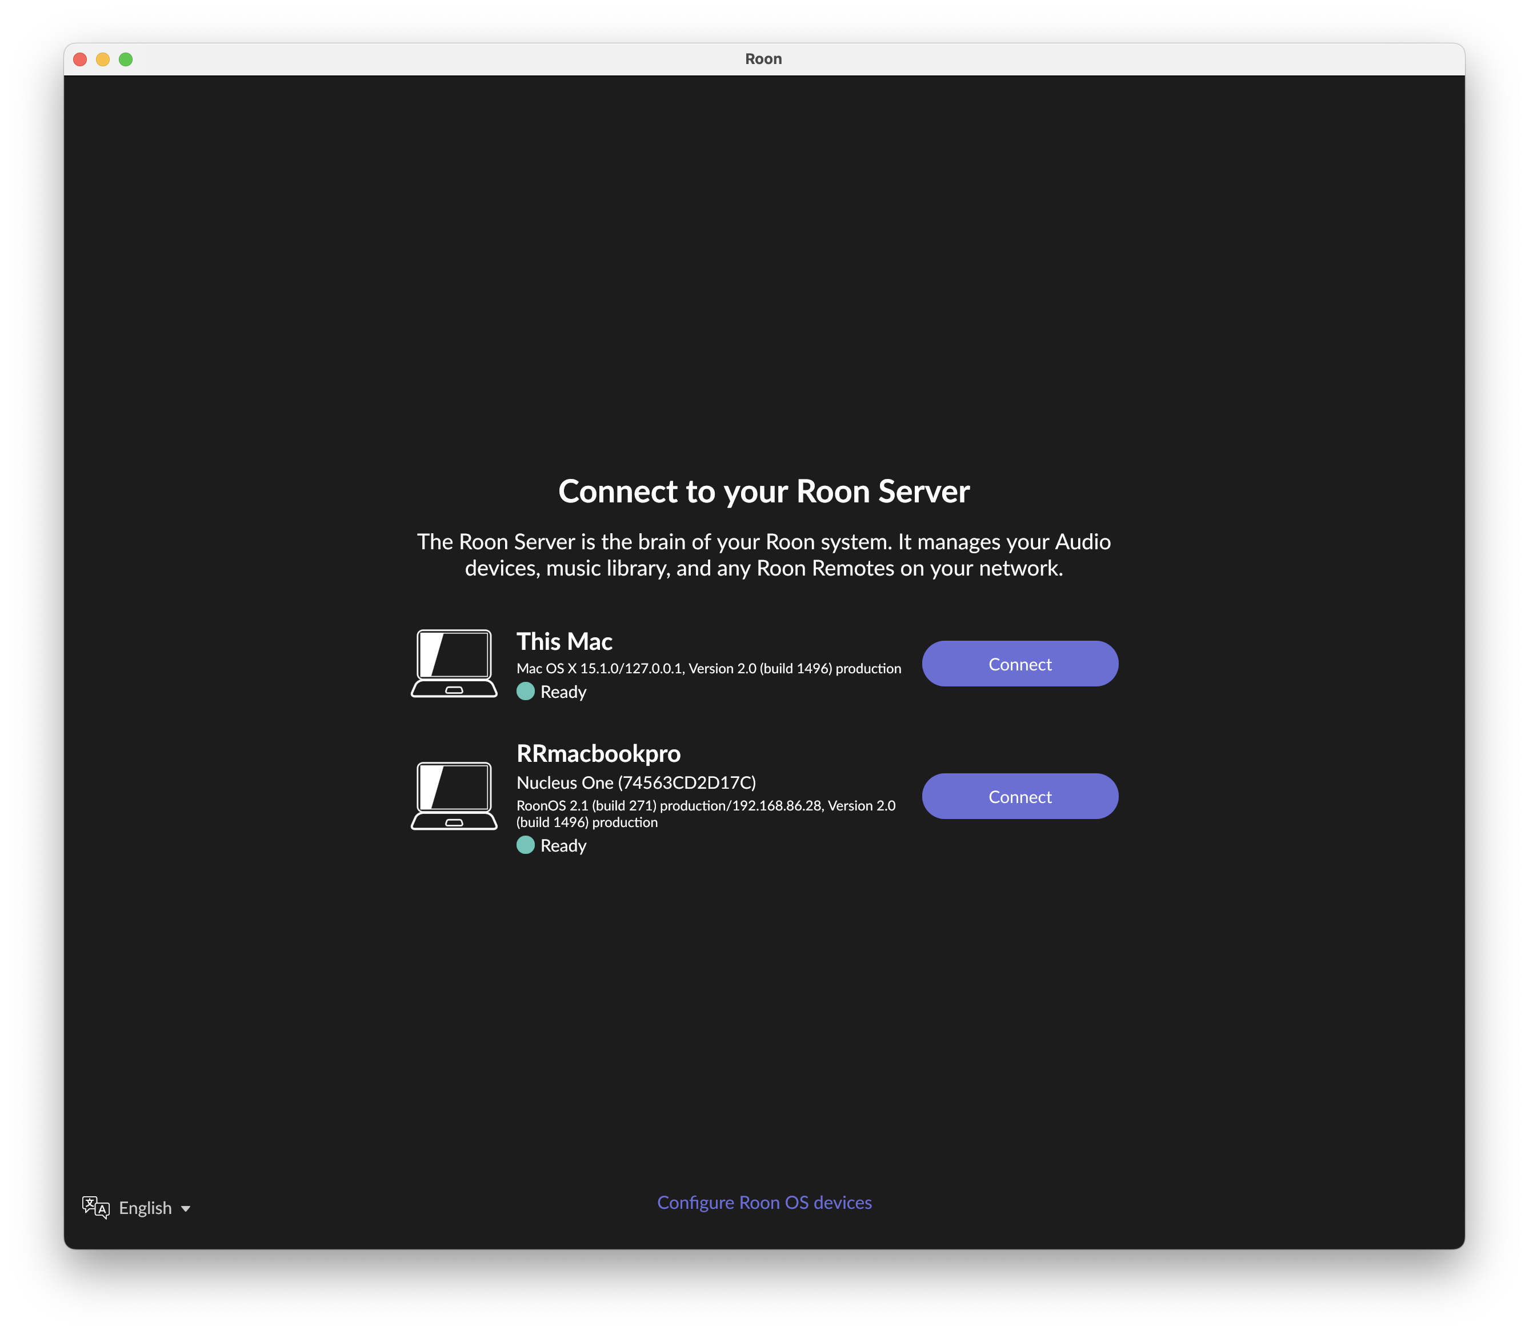
Task: Open Configure Roon OS devices link
Action: (x=764, y=1202)
